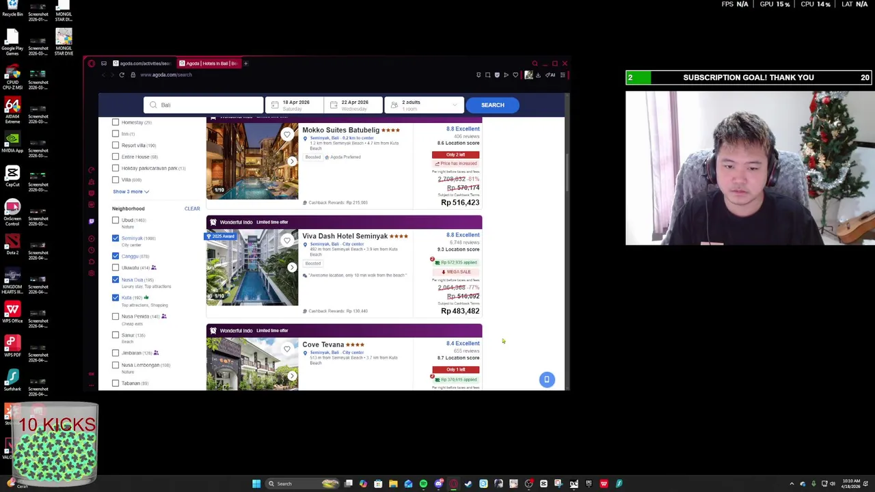Image resolution: width=875 pixels, height=492 pixels.
Task: Check the Villa property type filter
Action: tap(116, 180)
